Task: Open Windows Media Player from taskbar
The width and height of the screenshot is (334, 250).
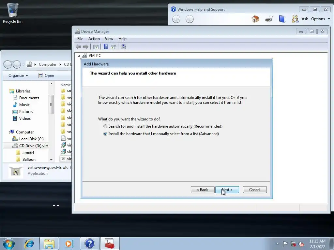Action: point(69,243)
